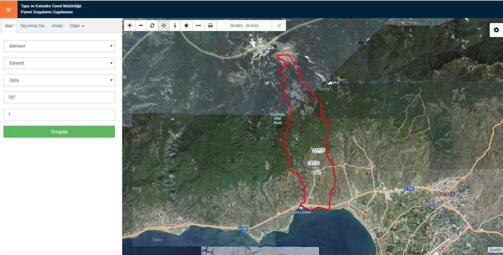The image size is (503, 255).
Task: Open the info tool in map toolbar
Action: (x=175, y=26)
